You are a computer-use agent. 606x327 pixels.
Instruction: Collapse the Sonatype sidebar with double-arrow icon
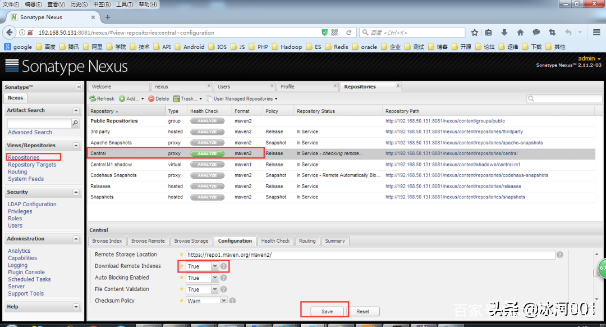click(x=79, y=87)
